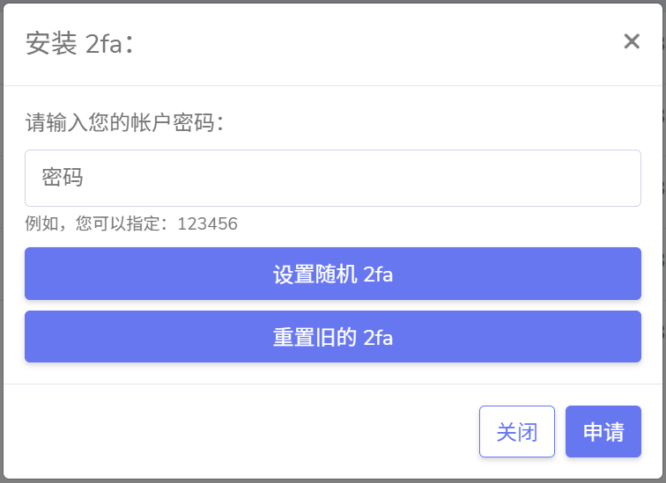Focus the textbox with 密码 placeholder
The height and width of the screenshot is (483, 666).
pyautogui.click(x=332, y=178)
